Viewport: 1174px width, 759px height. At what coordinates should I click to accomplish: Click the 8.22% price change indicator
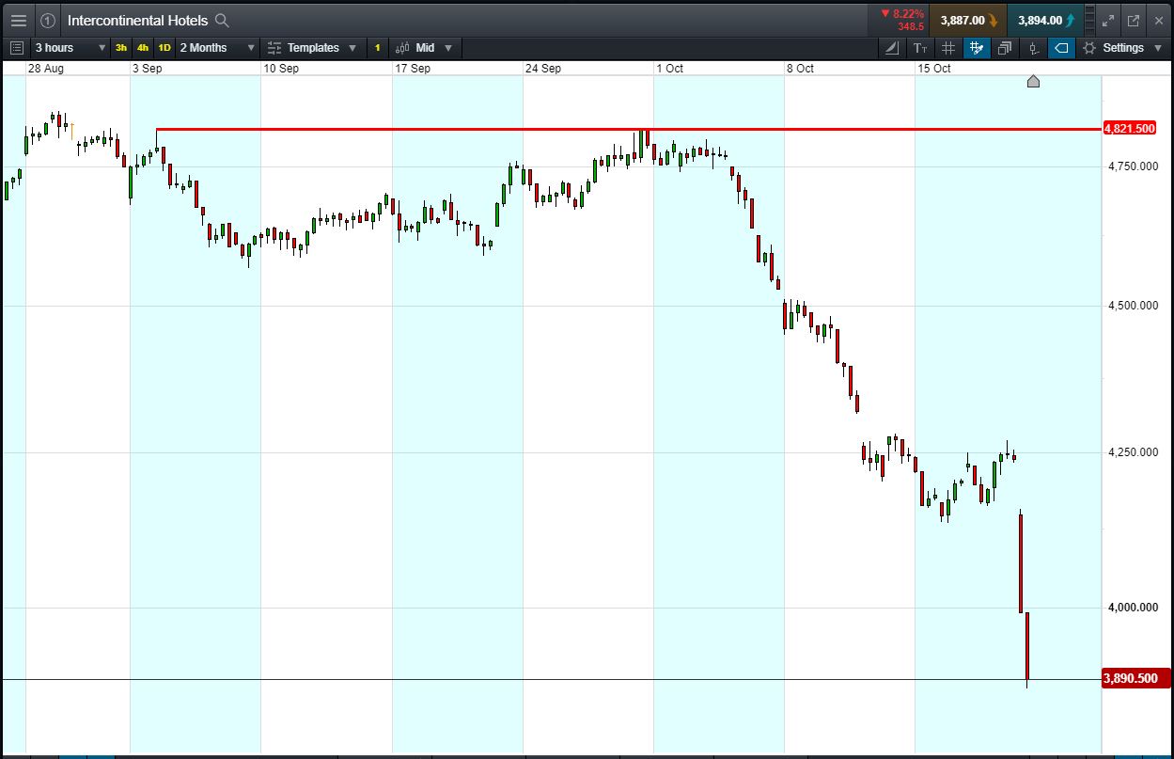[x=902, y=14]
